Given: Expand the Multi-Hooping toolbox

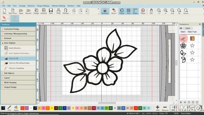Looking at the screenshot, I should click(18, 82).
